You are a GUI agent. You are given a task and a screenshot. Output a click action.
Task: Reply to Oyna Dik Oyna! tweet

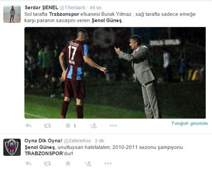[x=28, y=164]
